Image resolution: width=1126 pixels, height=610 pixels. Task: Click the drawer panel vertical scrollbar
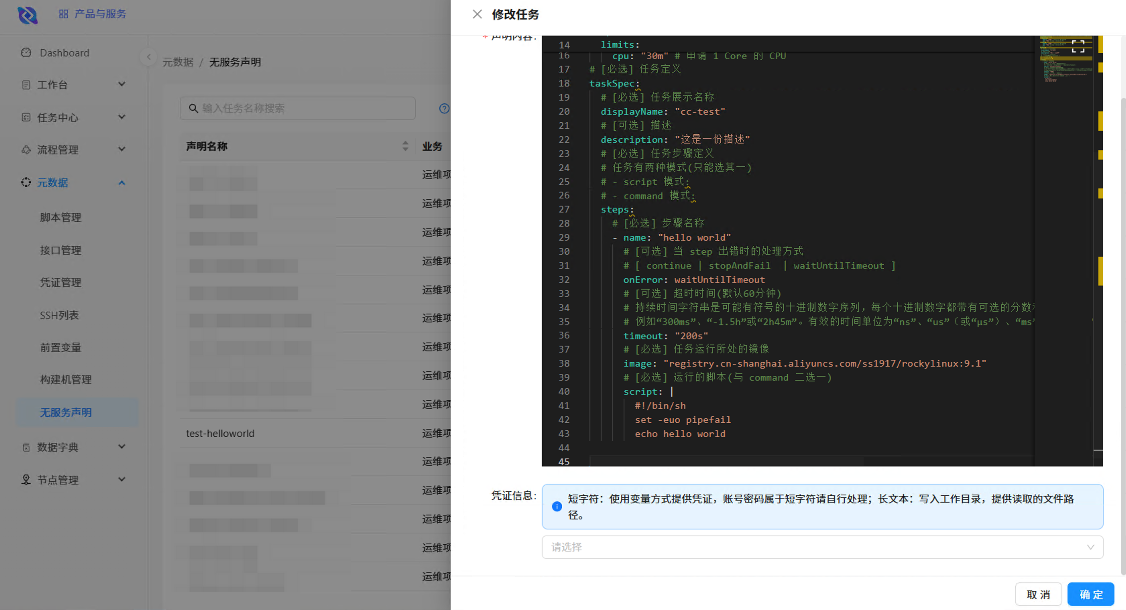[x=1123, y=337]
